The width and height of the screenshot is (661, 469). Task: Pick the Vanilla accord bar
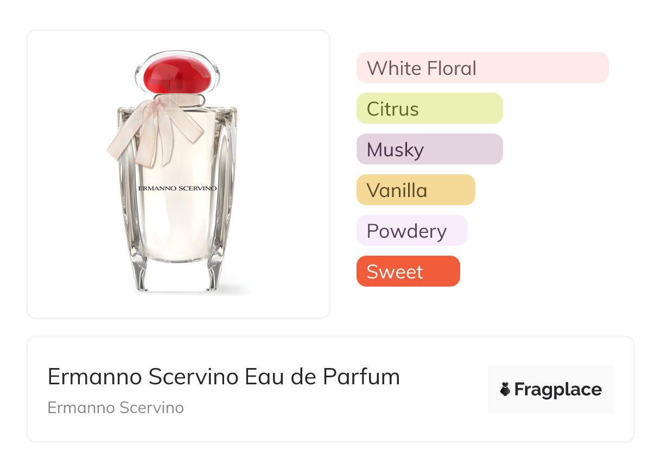click(416, 190)
